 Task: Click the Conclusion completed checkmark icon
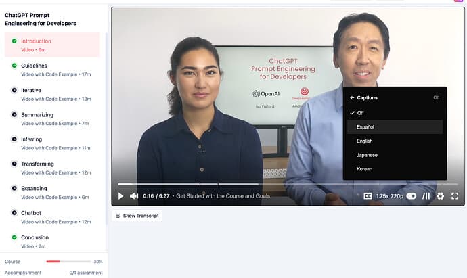click(14, 237)
